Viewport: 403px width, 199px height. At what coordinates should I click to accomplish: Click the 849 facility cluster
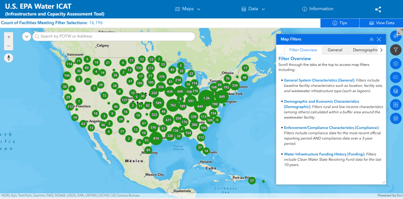(222, 97)
